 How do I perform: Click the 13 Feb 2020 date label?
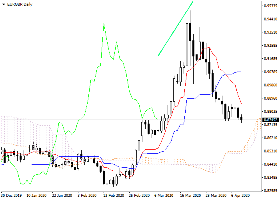click(114, 196)
